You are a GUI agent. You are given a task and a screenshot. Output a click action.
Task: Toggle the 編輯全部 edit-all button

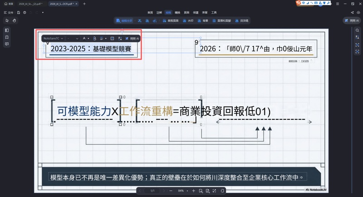click(124, 20)
